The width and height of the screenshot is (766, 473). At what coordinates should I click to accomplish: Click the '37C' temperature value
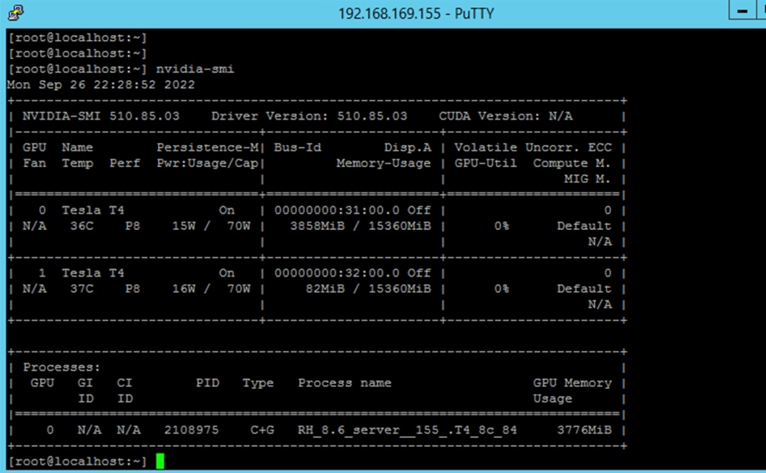coord(81,289)
